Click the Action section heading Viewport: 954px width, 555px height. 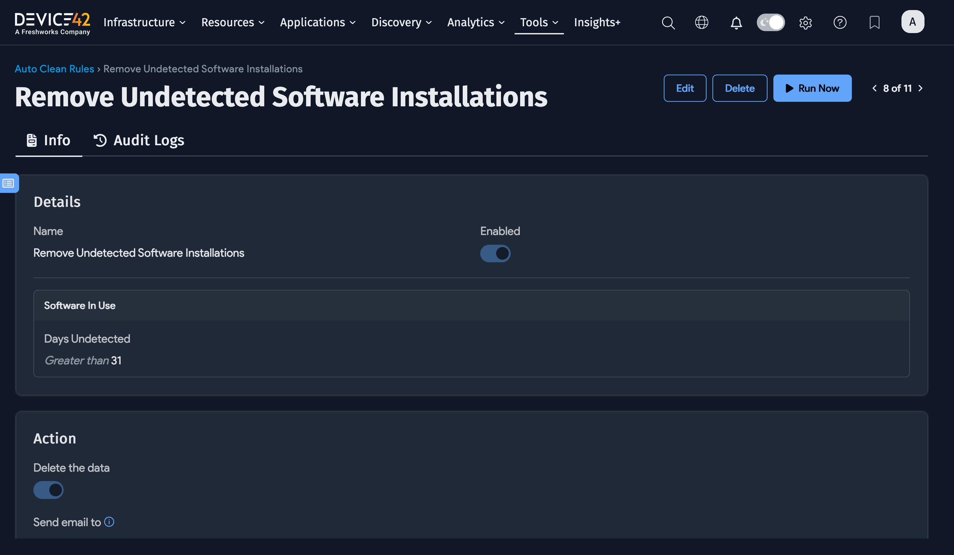coord(54,438)
